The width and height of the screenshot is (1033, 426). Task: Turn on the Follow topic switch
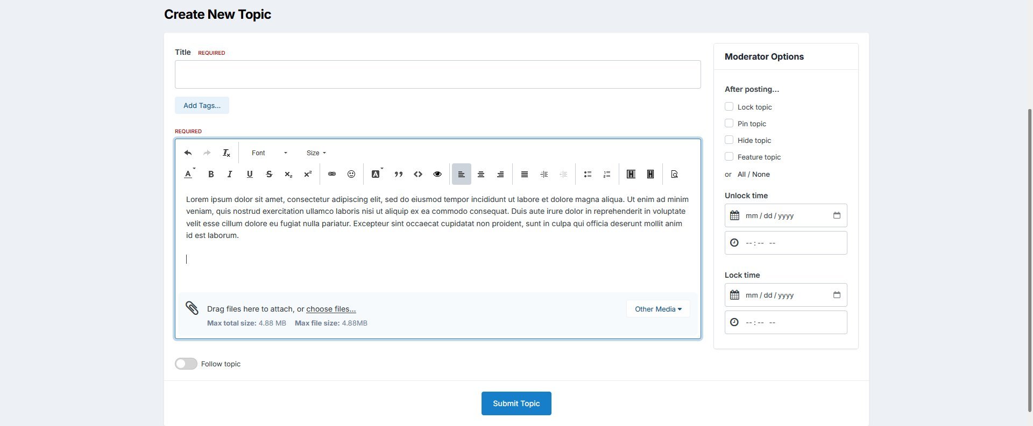(186, 364)
